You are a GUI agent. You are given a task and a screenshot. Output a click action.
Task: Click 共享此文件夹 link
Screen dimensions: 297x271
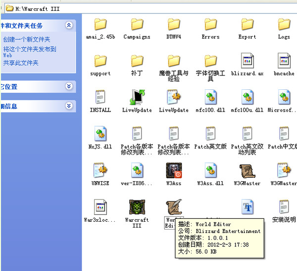21,63
